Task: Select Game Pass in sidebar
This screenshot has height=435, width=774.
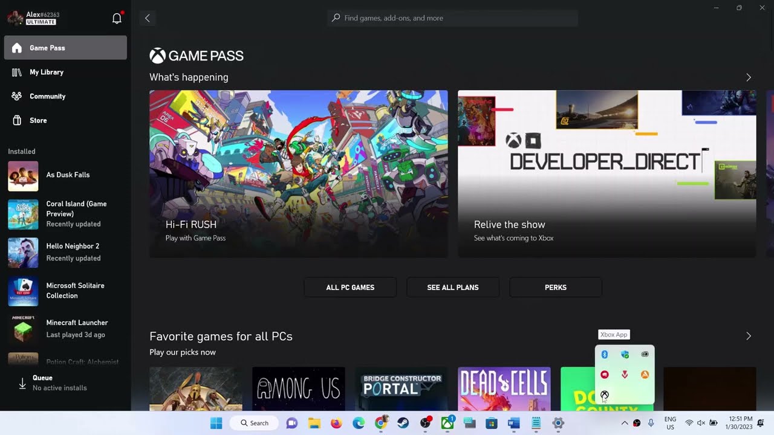Action: click(65, 48)
